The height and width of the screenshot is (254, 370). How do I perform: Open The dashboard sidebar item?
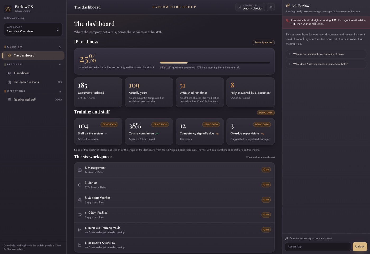[x=33, y=55]
